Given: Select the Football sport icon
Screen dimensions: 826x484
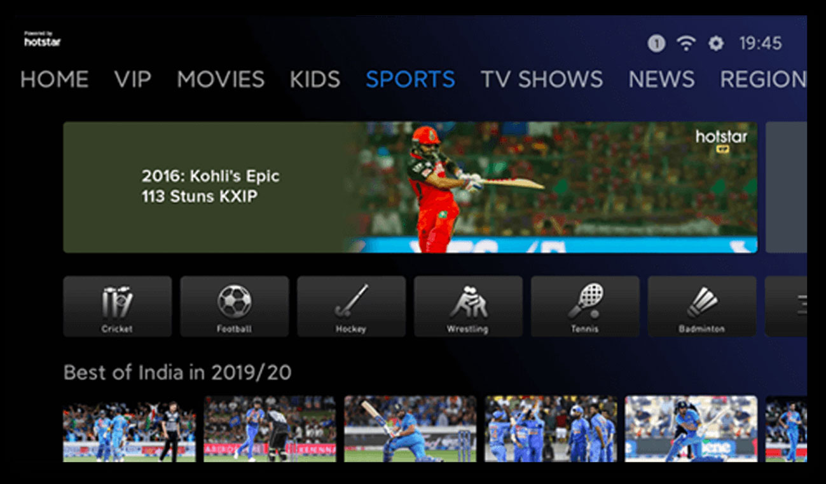Looking at the screenshot, I should (235, 306).
